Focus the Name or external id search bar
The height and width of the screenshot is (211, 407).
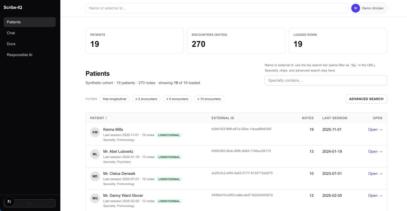pyautogui.click(x=216, y=8)
